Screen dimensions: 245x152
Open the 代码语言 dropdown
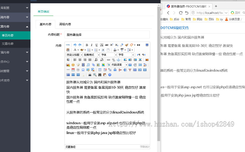119,65
